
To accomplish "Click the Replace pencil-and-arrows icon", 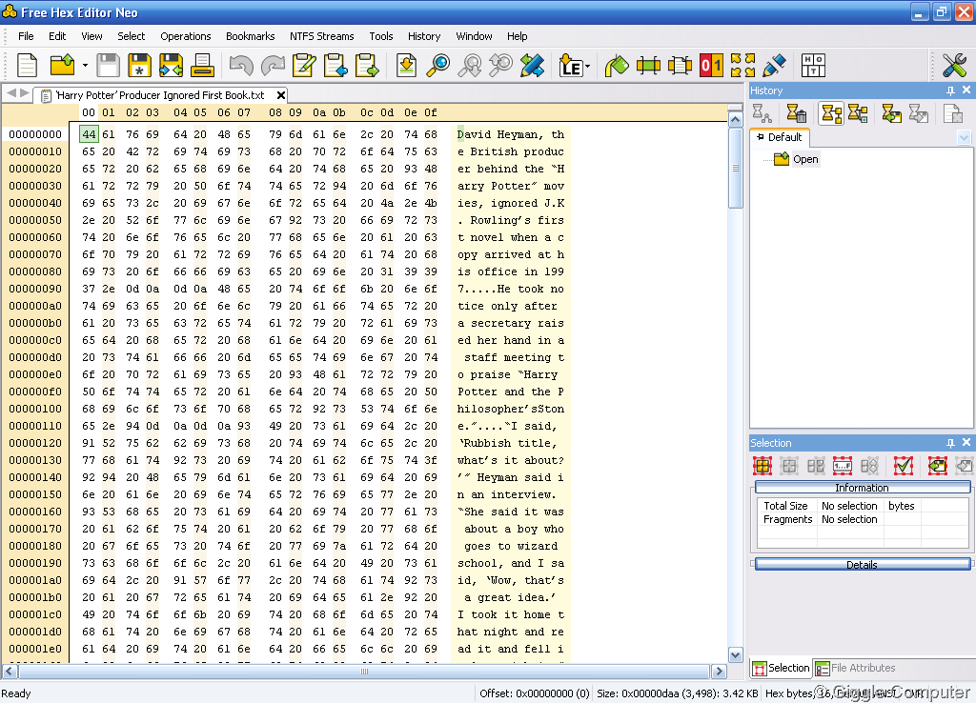I will point(532,65).
